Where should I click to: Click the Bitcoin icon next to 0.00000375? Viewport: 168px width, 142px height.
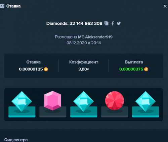tap(146, 69)
